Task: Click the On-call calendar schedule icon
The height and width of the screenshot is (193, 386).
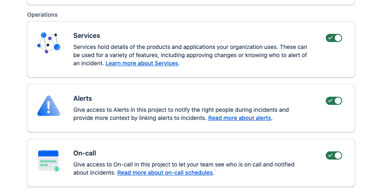Action: coord(49,161)
